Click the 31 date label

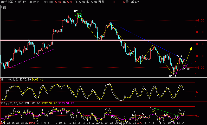134,123
